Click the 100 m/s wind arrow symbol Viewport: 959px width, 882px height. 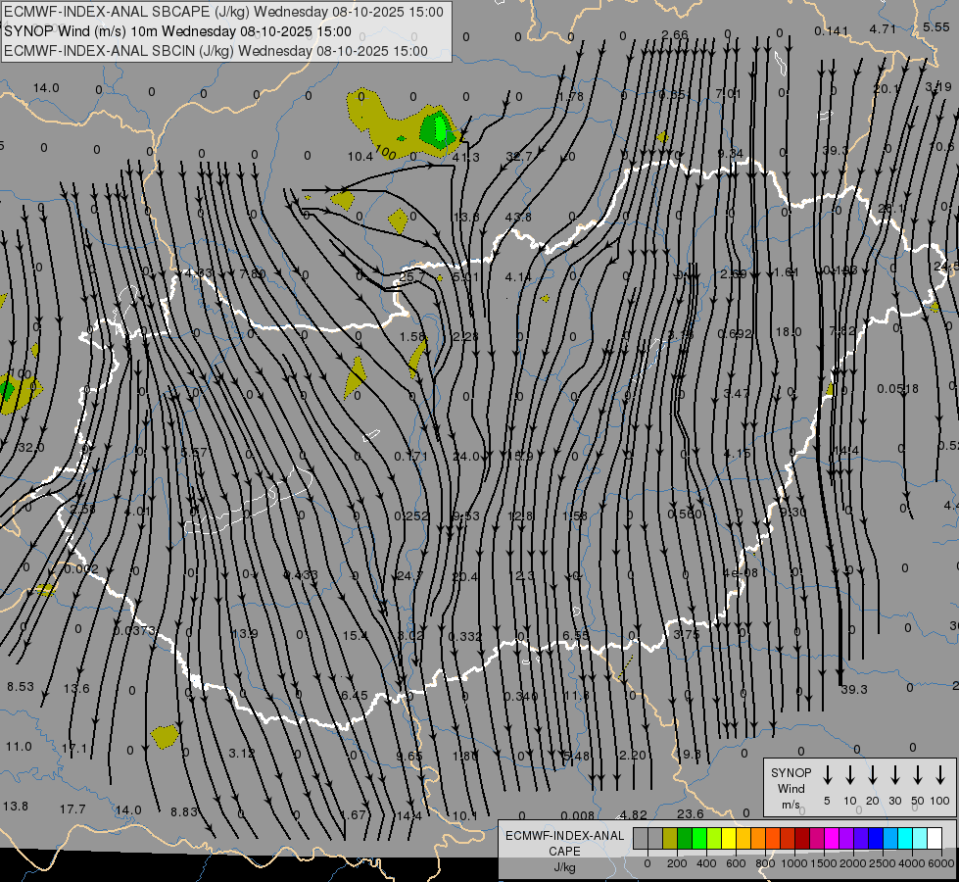[x=940, y=775]
